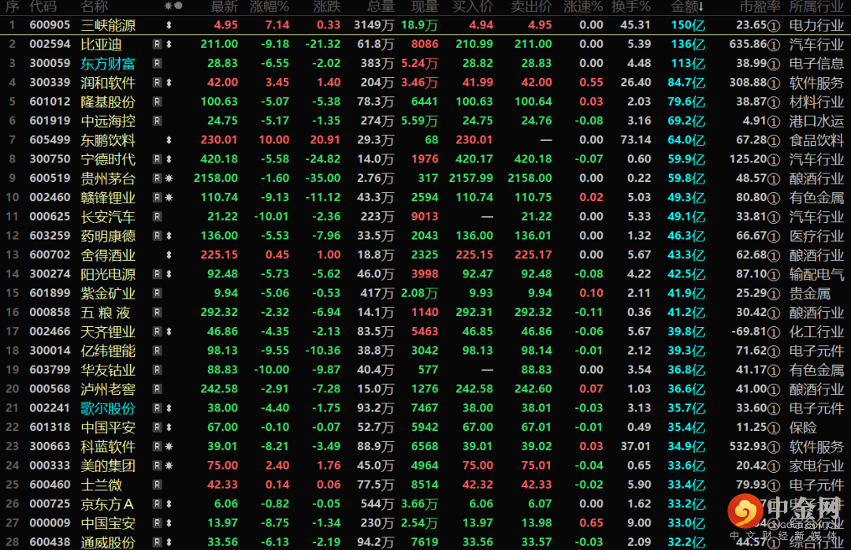Click the R badge in 东方财富 row
Image resolution: width=851 pixels, height=550 pixels.
tap(157, 64)
